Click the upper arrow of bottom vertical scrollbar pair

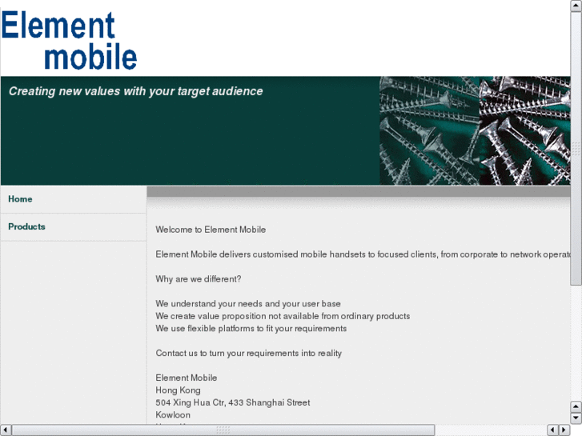pos(576,407)
